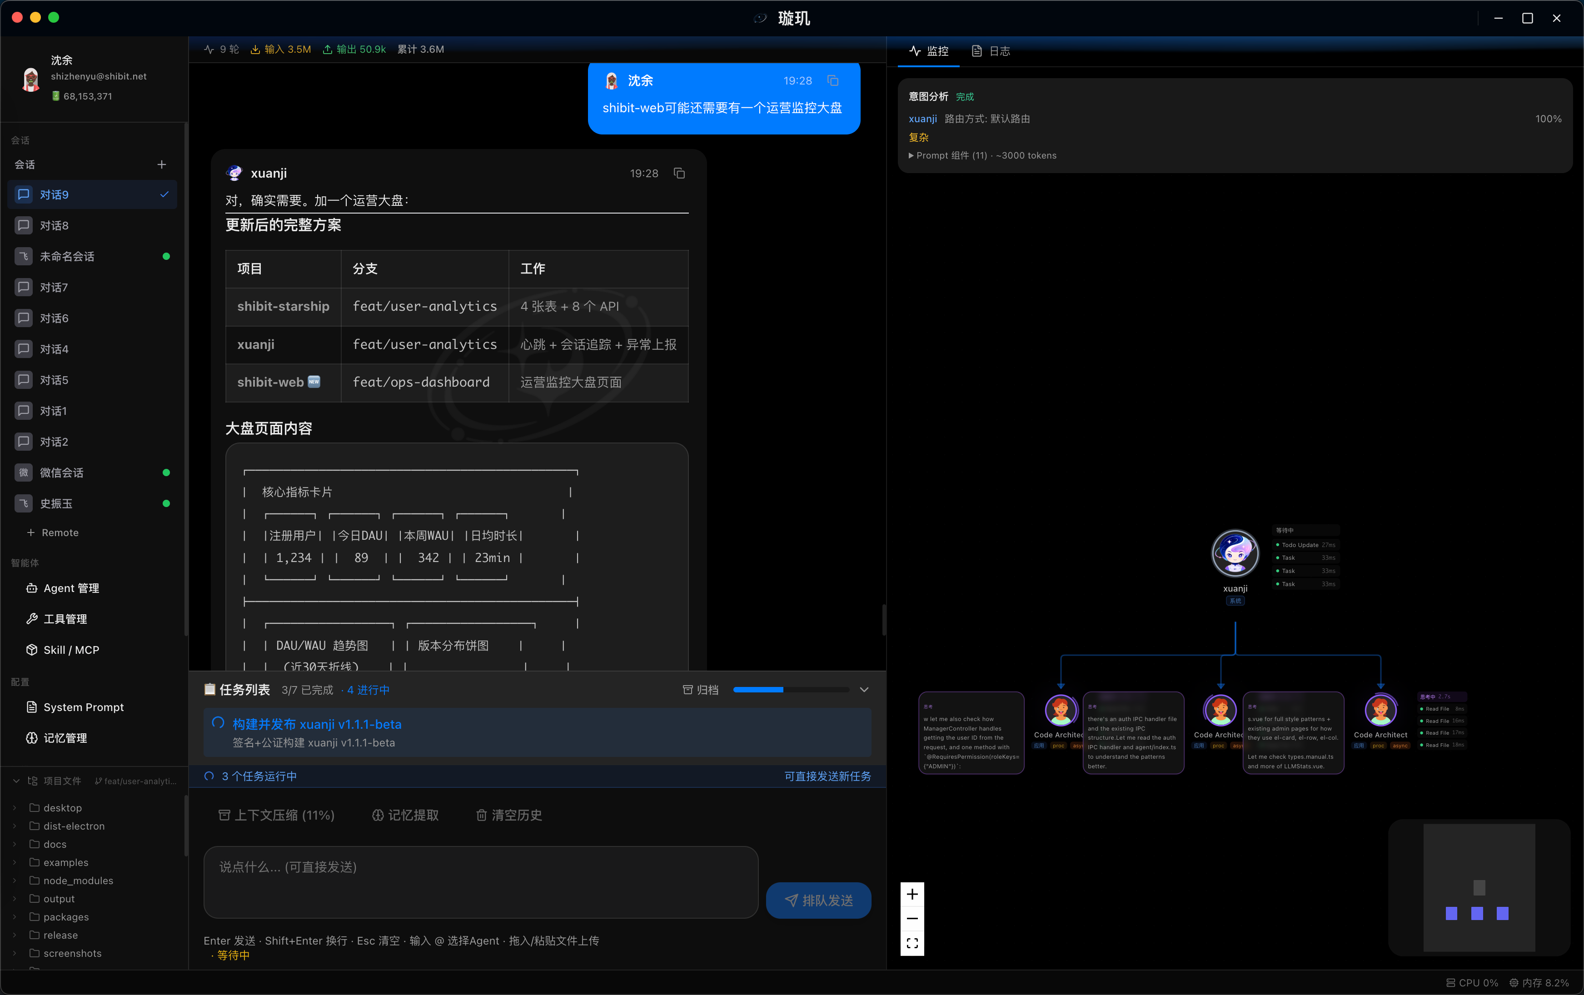Screen dimensions: 1584x995
Task: Click the xuanji agent avatar node
Action: point(1235,554)
